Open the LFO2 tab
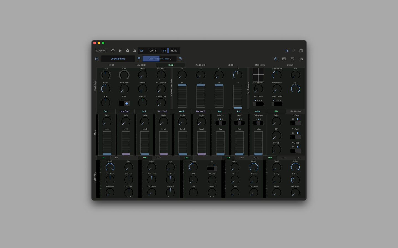 click(298, 158)
